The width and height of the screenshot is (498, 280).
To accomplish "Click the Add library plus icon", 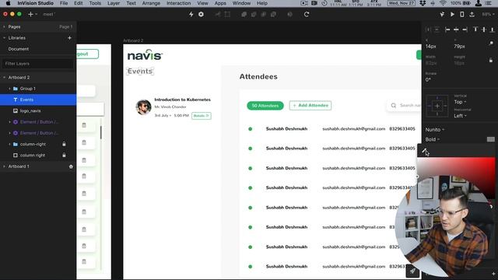I will (69, 38).
